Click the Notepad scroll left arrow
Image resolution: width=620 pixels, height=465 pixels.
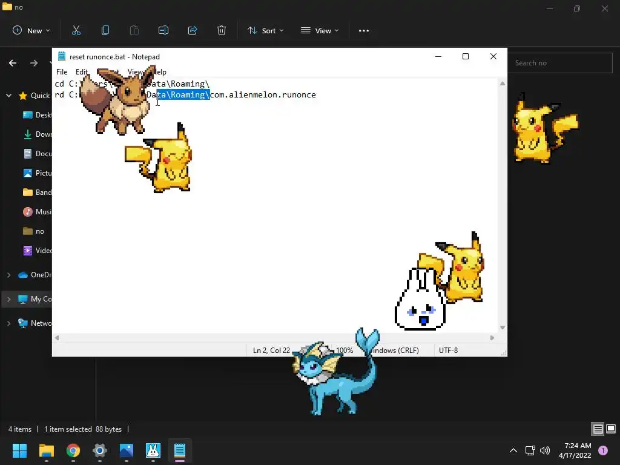[x=57, y=338]
